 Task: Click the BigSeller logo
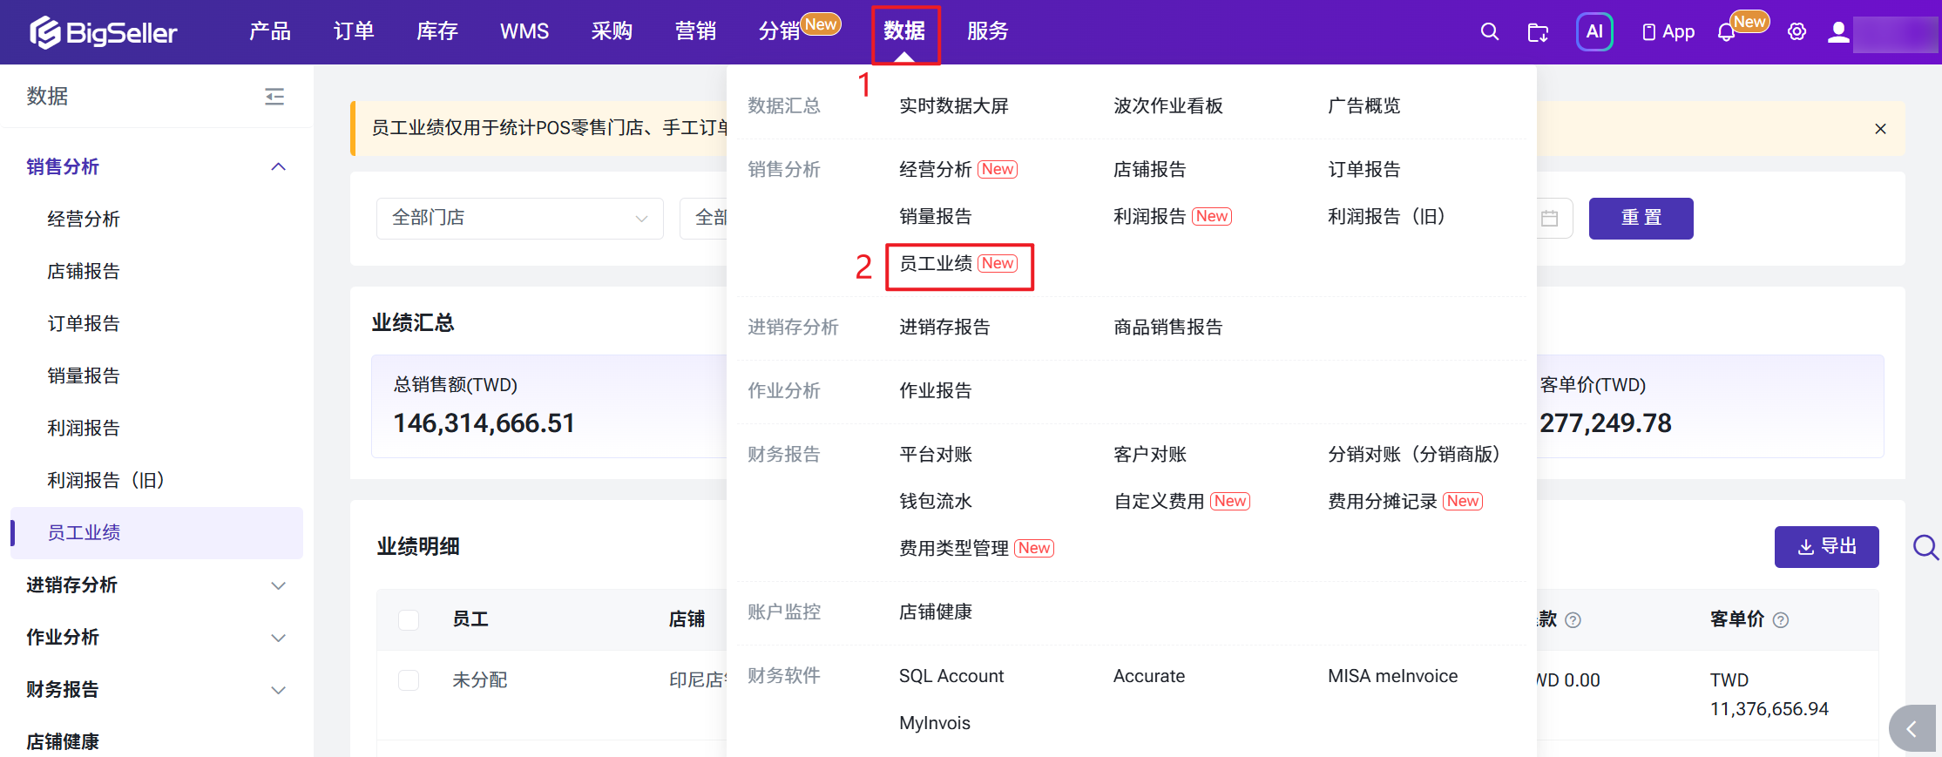tap(104, 32)
